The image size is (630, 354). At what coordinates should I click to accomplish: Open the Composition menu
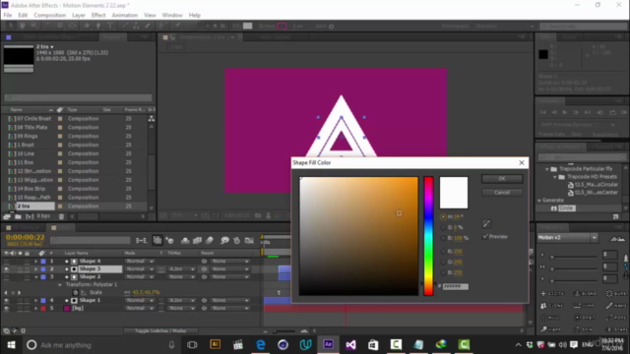coord(50,16)
